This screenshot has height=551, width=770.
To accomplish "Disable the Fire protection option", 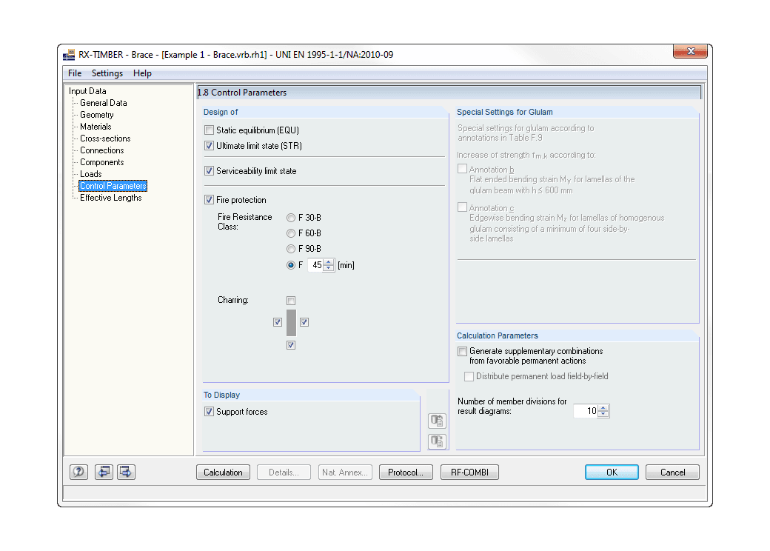I will click(x=209, y=199).
